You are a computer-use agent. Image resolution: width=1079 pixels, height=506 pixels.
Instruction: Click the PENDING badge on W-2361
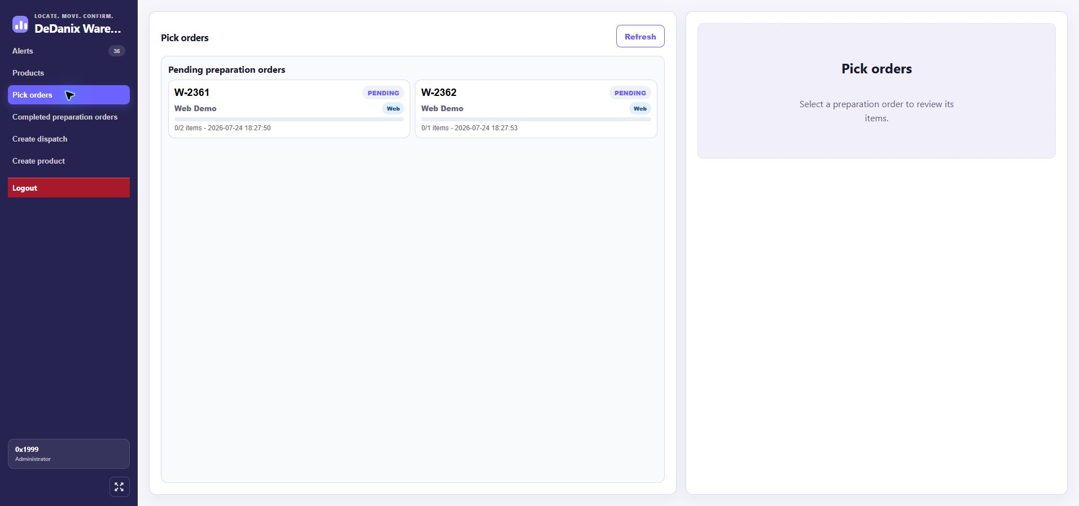[x=383, y=93]
